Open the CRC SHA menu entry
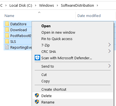This screenshot has height=106, width=116. coord(73,52)
